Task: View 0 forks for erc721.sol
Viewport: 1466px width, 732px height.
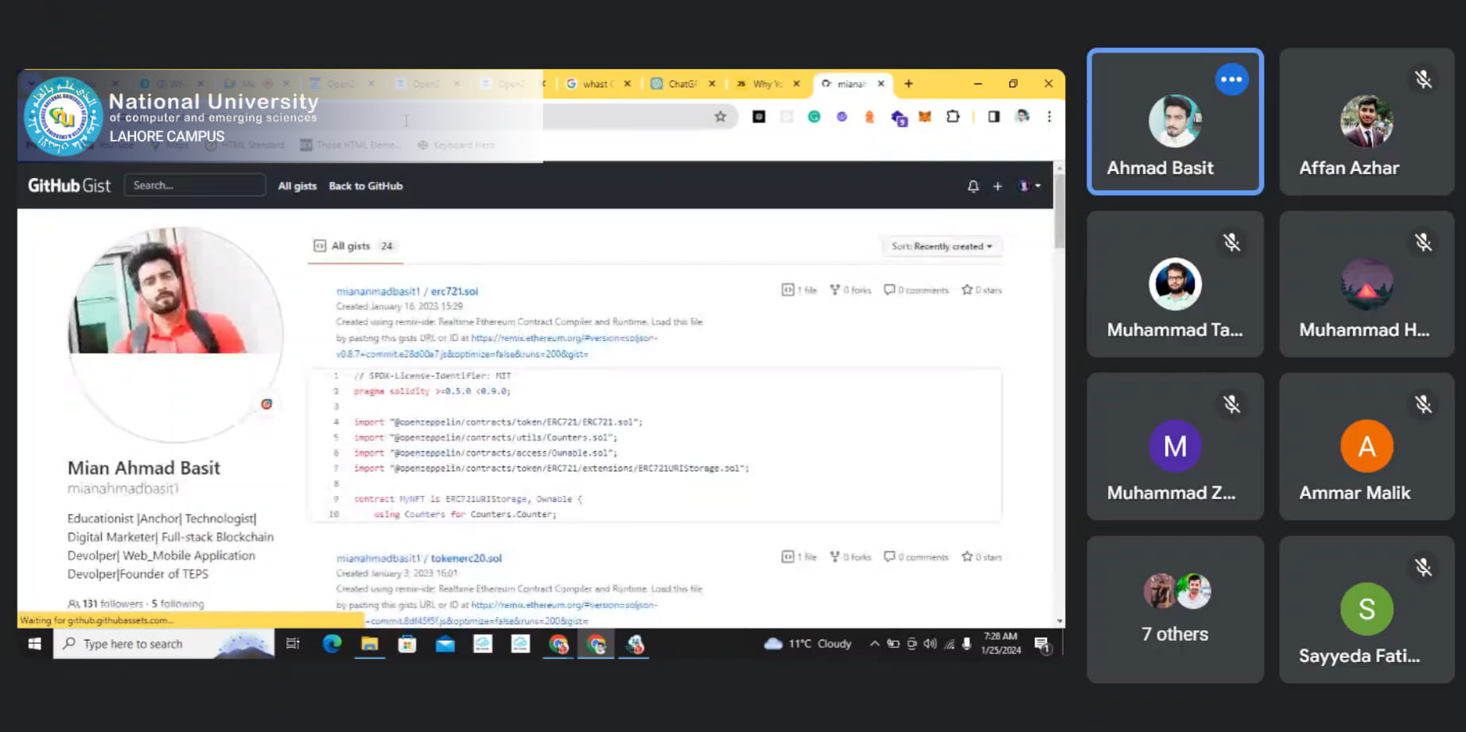Action: [x=850, y=290]
